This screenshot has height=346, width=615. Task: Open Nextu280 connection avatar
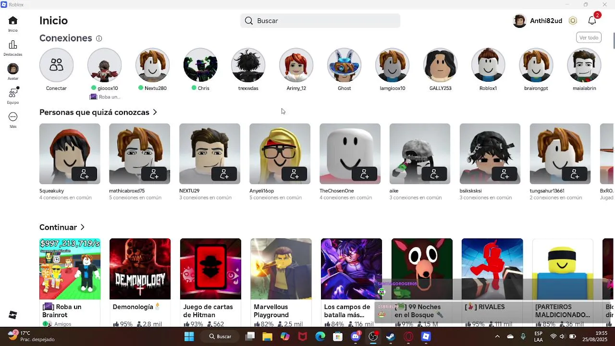(x=152, y=65)
